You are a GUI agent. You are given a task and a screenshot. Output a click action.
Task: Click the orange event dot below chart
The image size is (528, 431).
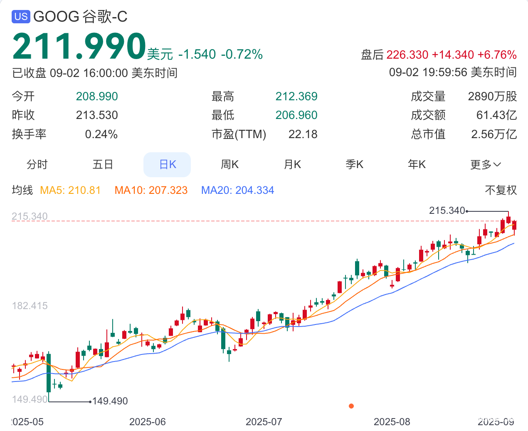(351, 406)
